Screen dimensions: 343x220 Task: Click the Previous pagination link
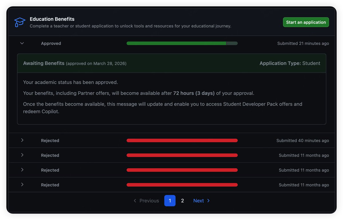[x=146, y=201]
